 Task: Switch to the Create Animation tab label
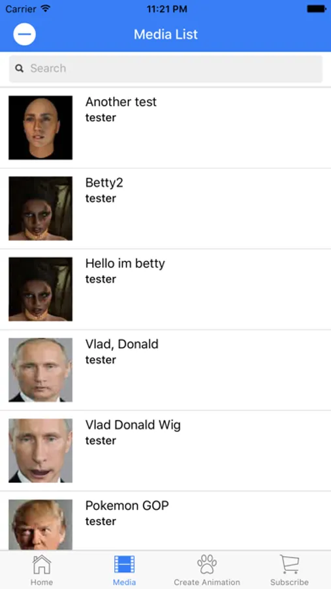[207, 582]
